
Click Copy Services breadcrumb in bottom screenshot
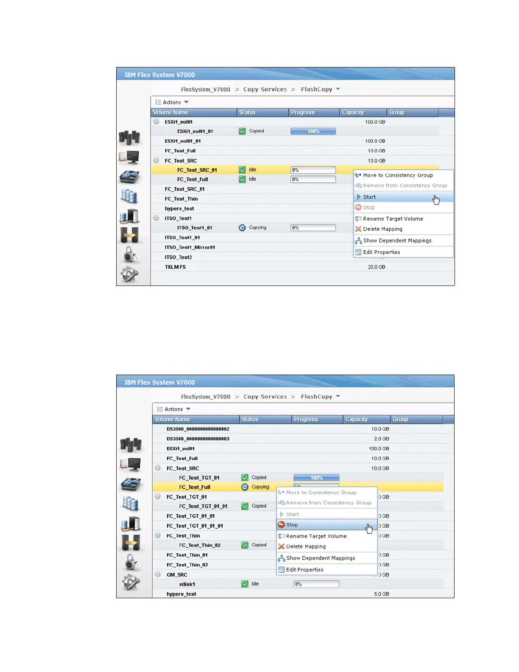pyautogui.click(x=265, y=397)
